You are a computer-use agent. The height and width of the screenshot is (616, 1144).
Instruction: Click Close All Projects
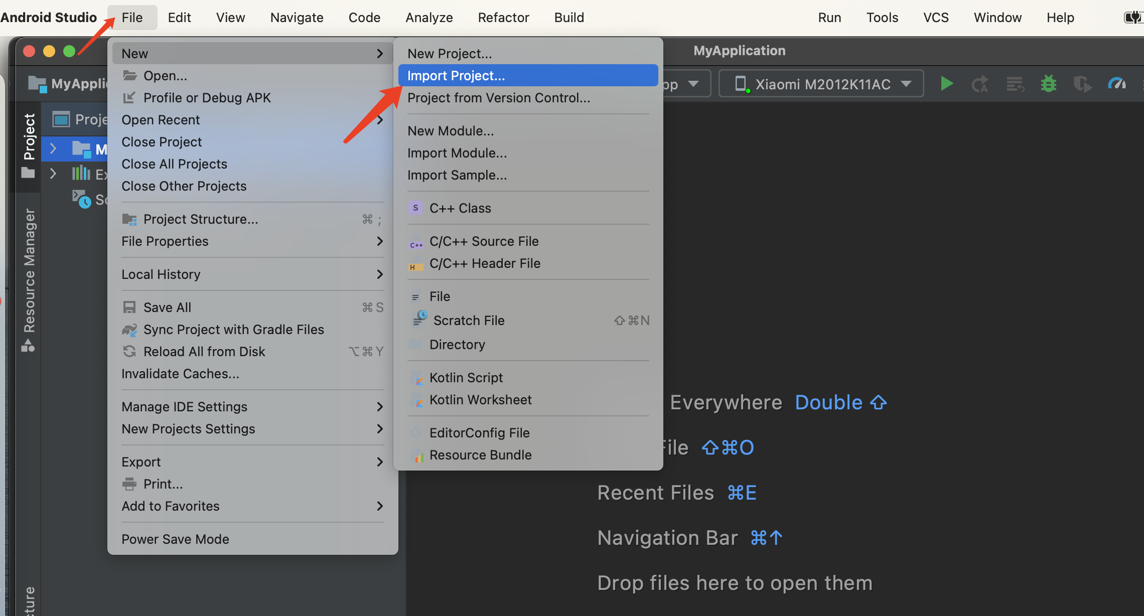[253, 164]
